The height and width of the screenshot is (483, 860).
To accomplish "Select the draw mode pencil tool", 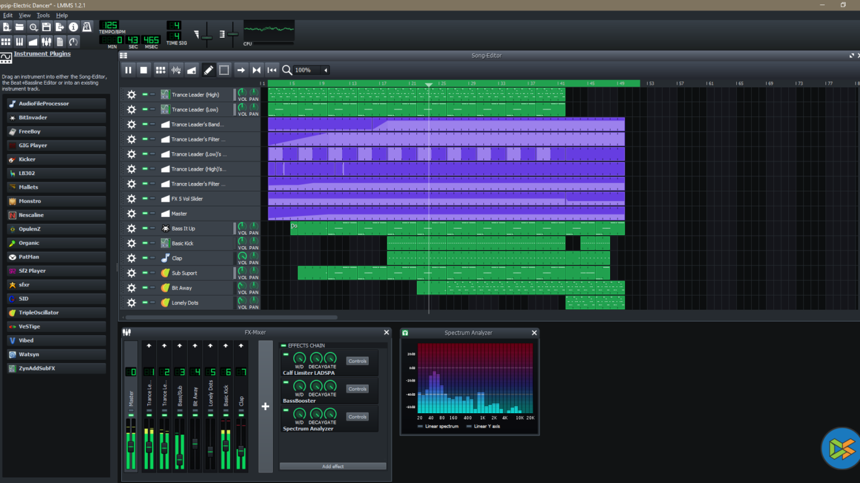I will point(208,70).
